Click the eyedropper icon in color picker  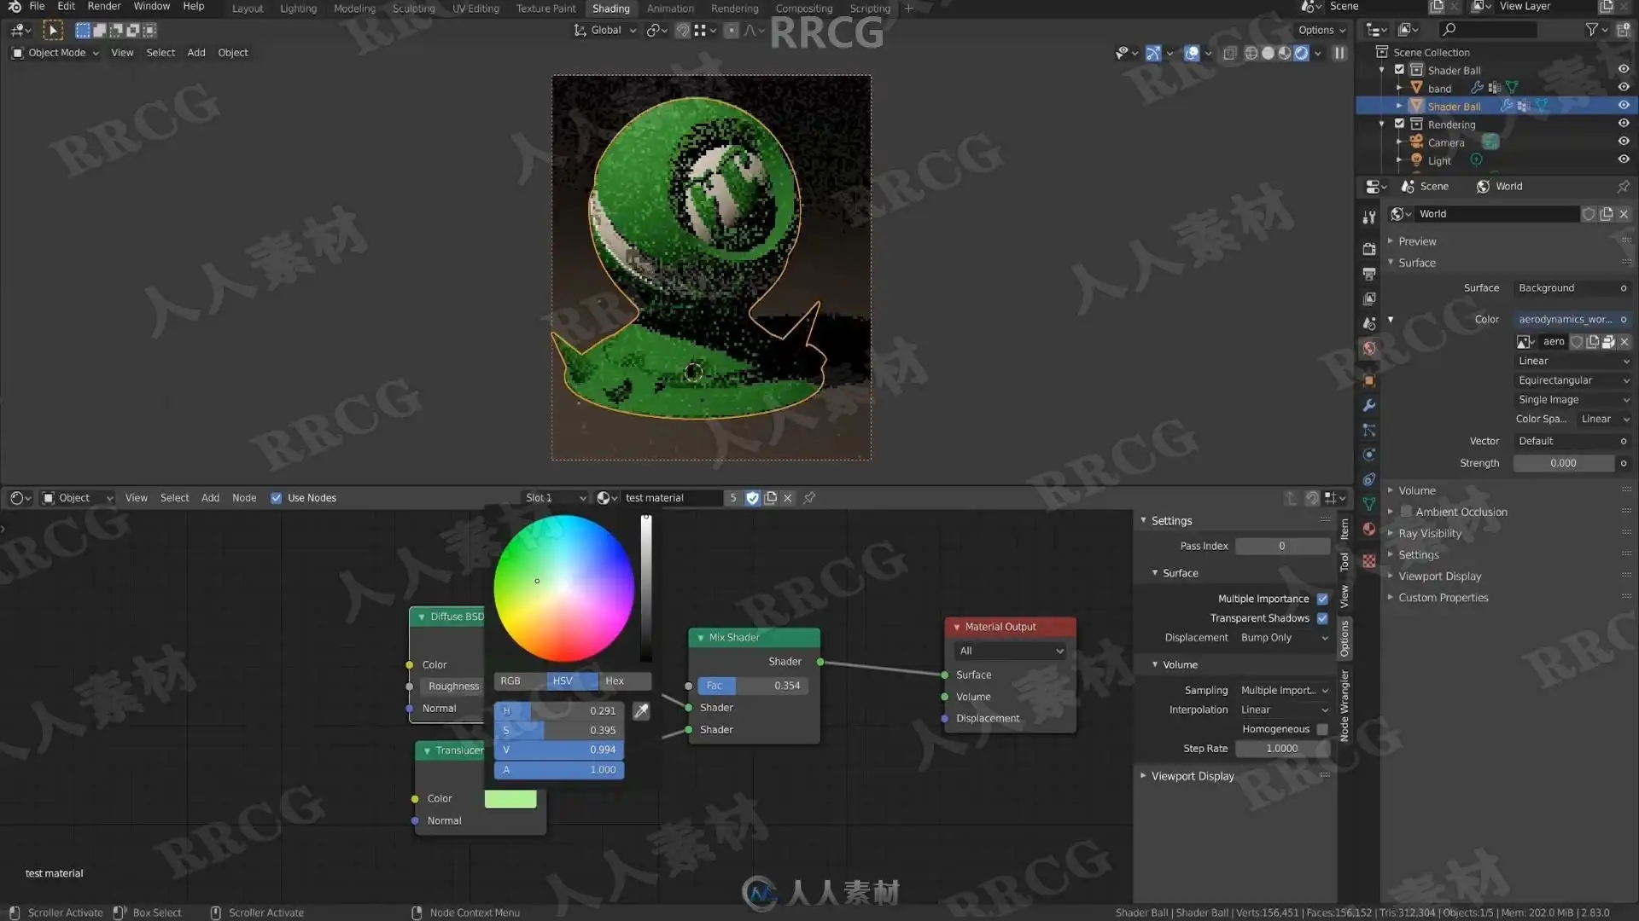[641, 710]
